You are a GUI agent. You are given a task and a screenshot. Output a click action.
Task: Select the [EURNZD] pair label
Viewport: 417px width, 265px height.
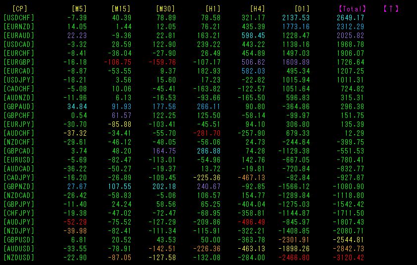point(19,27)
